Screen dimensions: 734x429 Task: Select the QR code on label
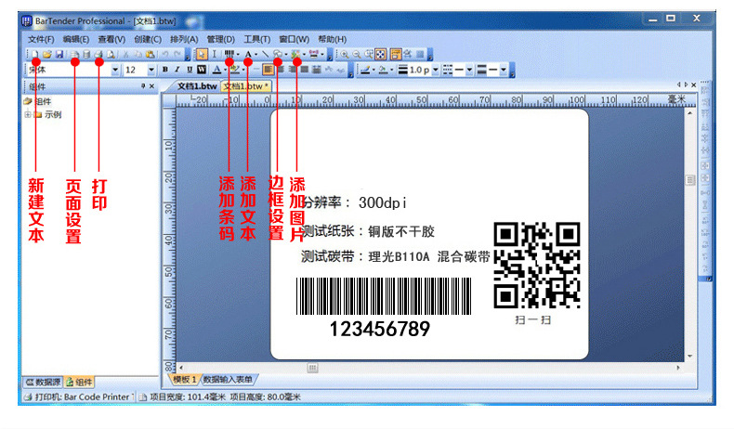[x=537, y=266]
